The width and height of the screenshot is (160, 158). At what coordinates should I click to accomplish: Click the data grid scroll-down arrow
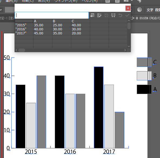pos(129,46)
